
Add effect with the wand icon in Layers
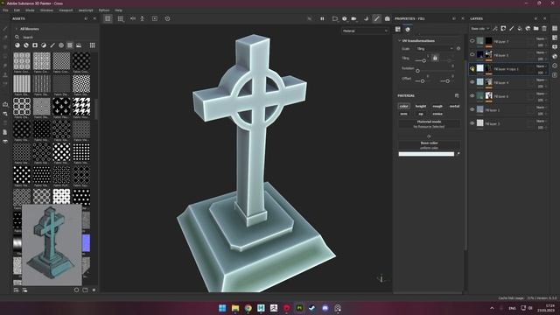[x=495, y=29]
